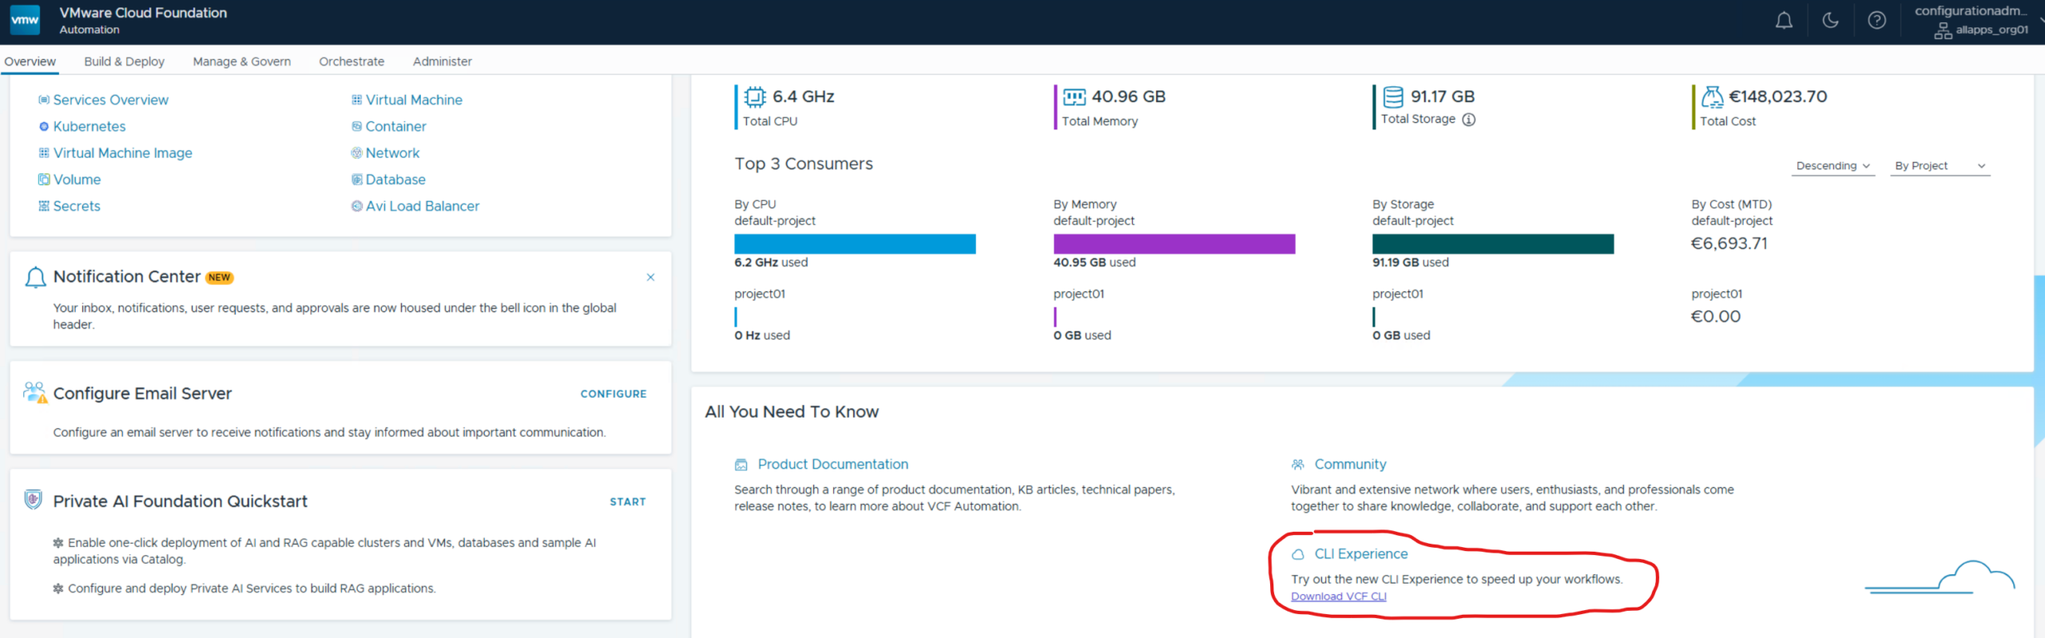This screenshot has width=2045, height=638.
Task: Open the Product Documentation link
Action: pos(832,464)
